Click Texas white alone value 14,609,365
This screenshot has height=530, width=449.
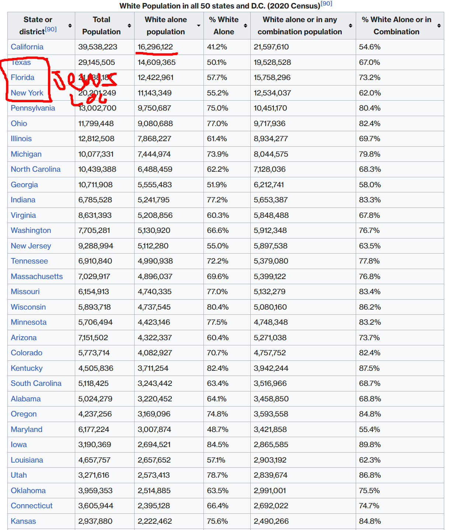pyautogui.click(x=157, y=62)
